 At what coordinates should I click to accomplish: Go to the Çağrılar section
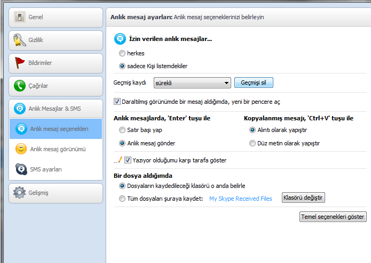(56, 86)
